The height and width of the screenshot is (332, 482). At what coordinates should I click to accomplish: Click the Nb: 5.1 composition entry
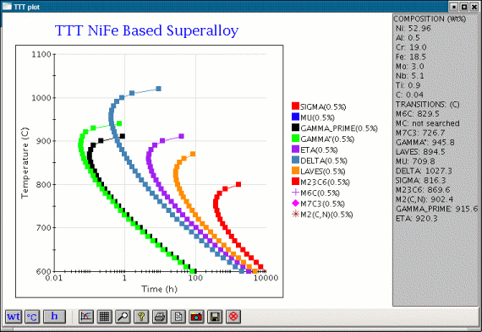[x=410, y=76]
